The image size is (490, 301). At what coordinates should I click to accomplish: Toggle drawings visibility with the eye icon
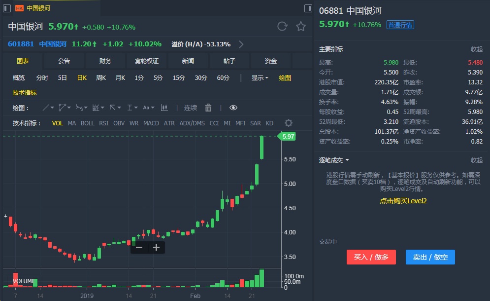click(x=233, y=108)
